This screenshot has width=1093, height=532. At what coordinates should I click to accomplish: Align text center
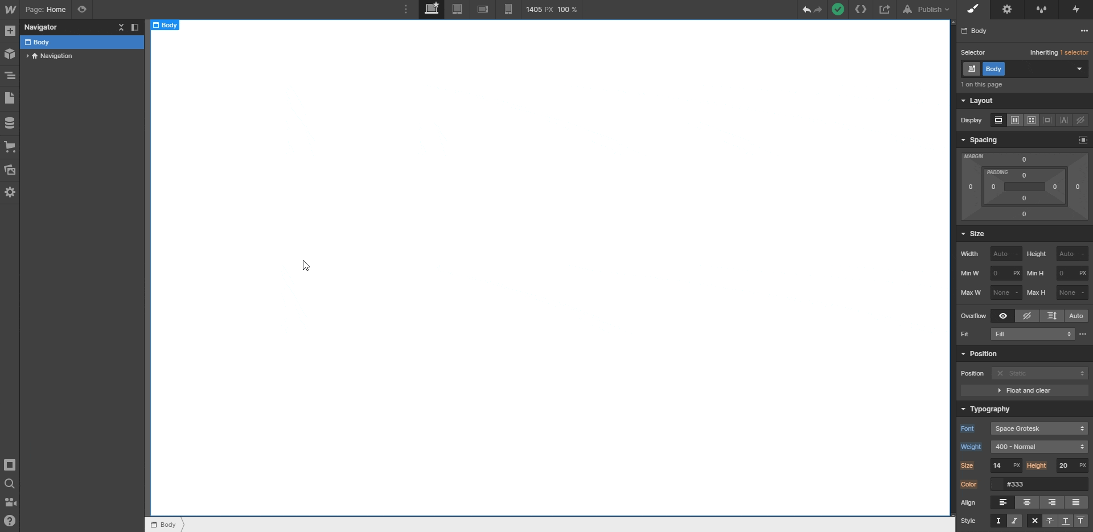pyautogui.click(x=1027, y=502)
